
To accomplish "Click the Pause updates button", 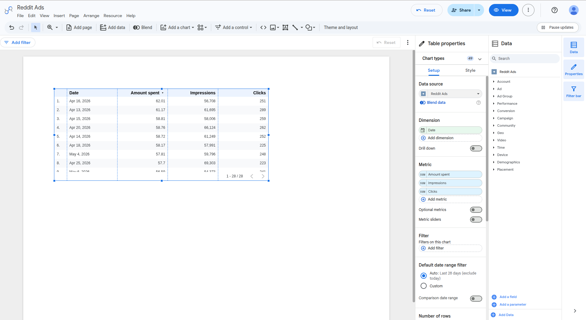I will click(x=558, y=27).
